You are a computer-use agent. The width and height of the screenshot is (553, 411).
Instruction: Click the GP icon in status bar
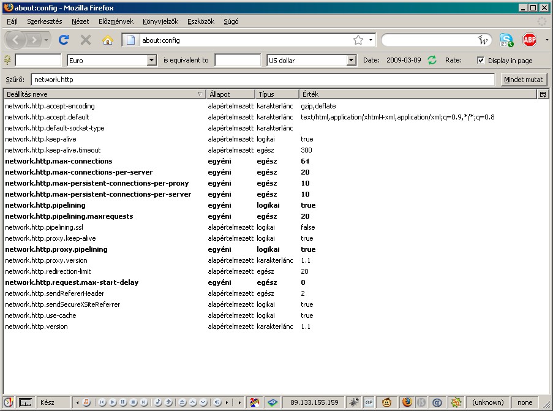click(x=369, y=402)
